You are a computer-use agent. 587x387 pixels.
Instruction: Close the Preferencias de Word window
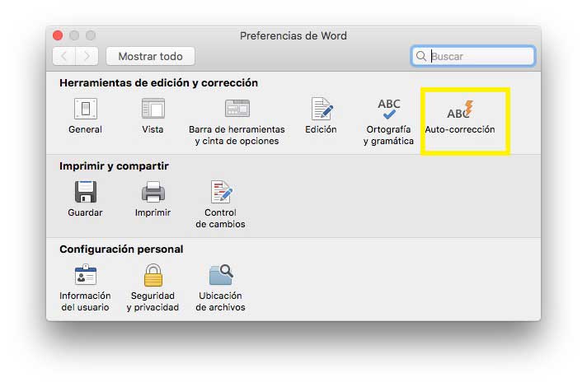point(58,35)
